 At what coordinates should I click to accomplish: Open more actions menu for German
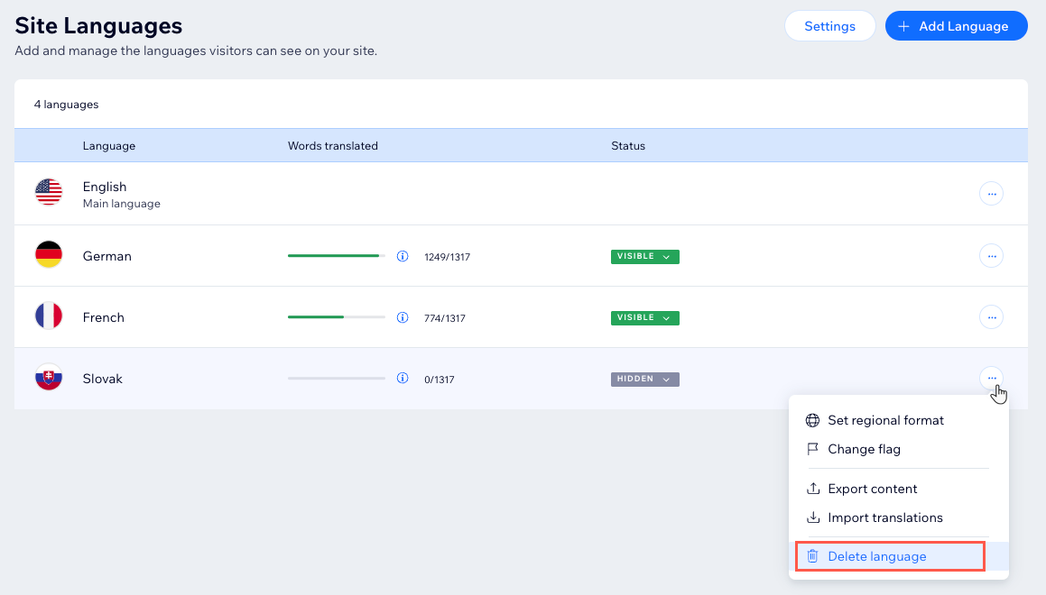coord(991,256)
